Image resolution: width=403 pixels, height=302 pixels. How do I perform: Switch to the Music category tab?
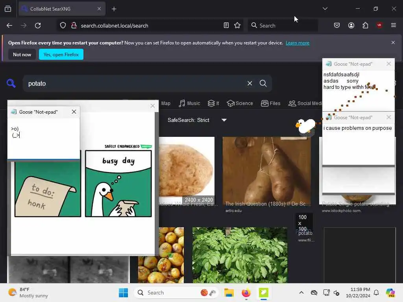click(189, 103)
